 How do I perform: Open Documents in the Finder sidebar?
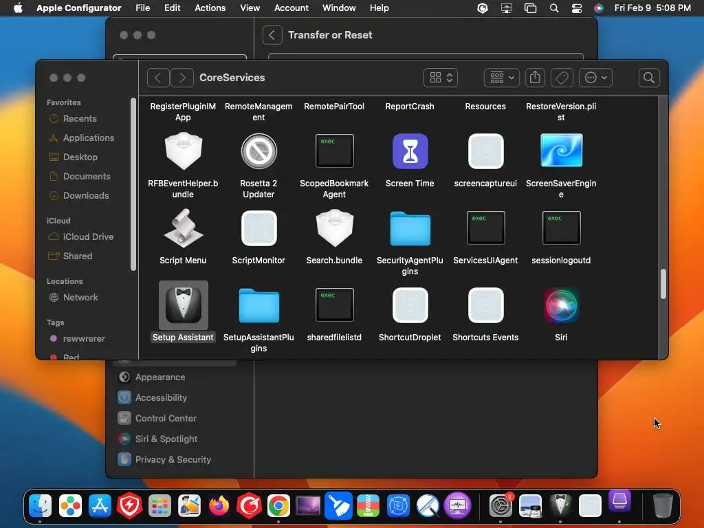(x=86, y=177)
